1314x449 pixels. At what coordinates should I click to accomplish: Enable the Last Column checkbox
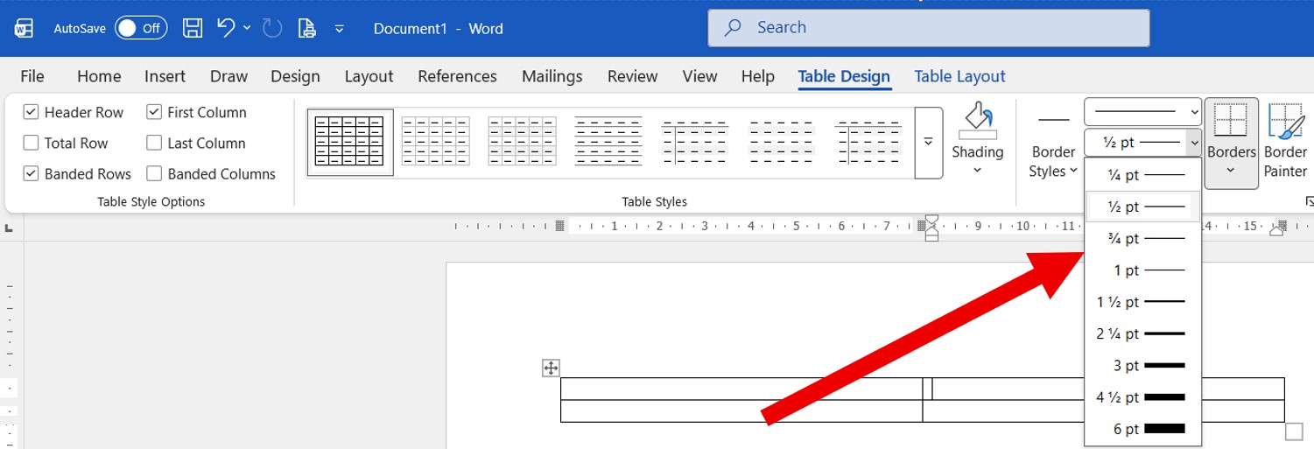pyautogui.click(x=154, y=143)
